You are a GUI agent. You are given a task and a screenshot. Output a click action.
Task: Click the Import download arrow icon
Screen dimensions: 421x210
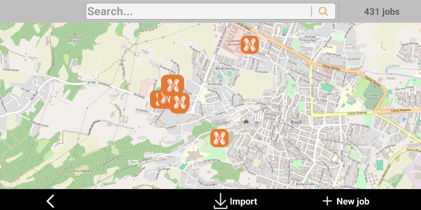click(x=220, y=201)
